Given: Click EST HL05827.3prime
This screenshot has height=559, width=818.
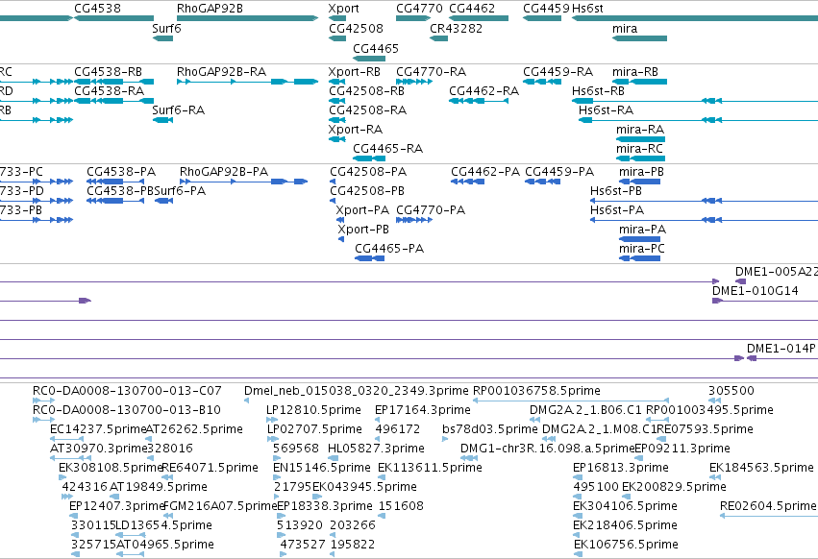Looking at the screenshot, I should coord(376,449).
